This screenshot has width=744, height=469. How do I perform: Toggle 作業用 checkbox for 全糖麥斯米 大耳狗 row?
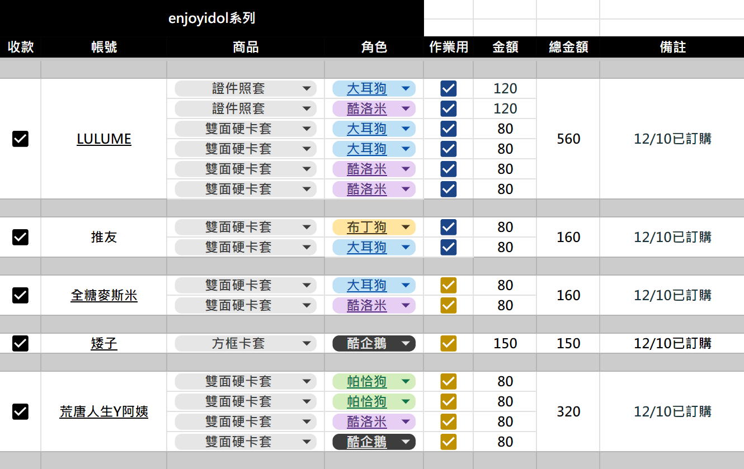[449, 285]
